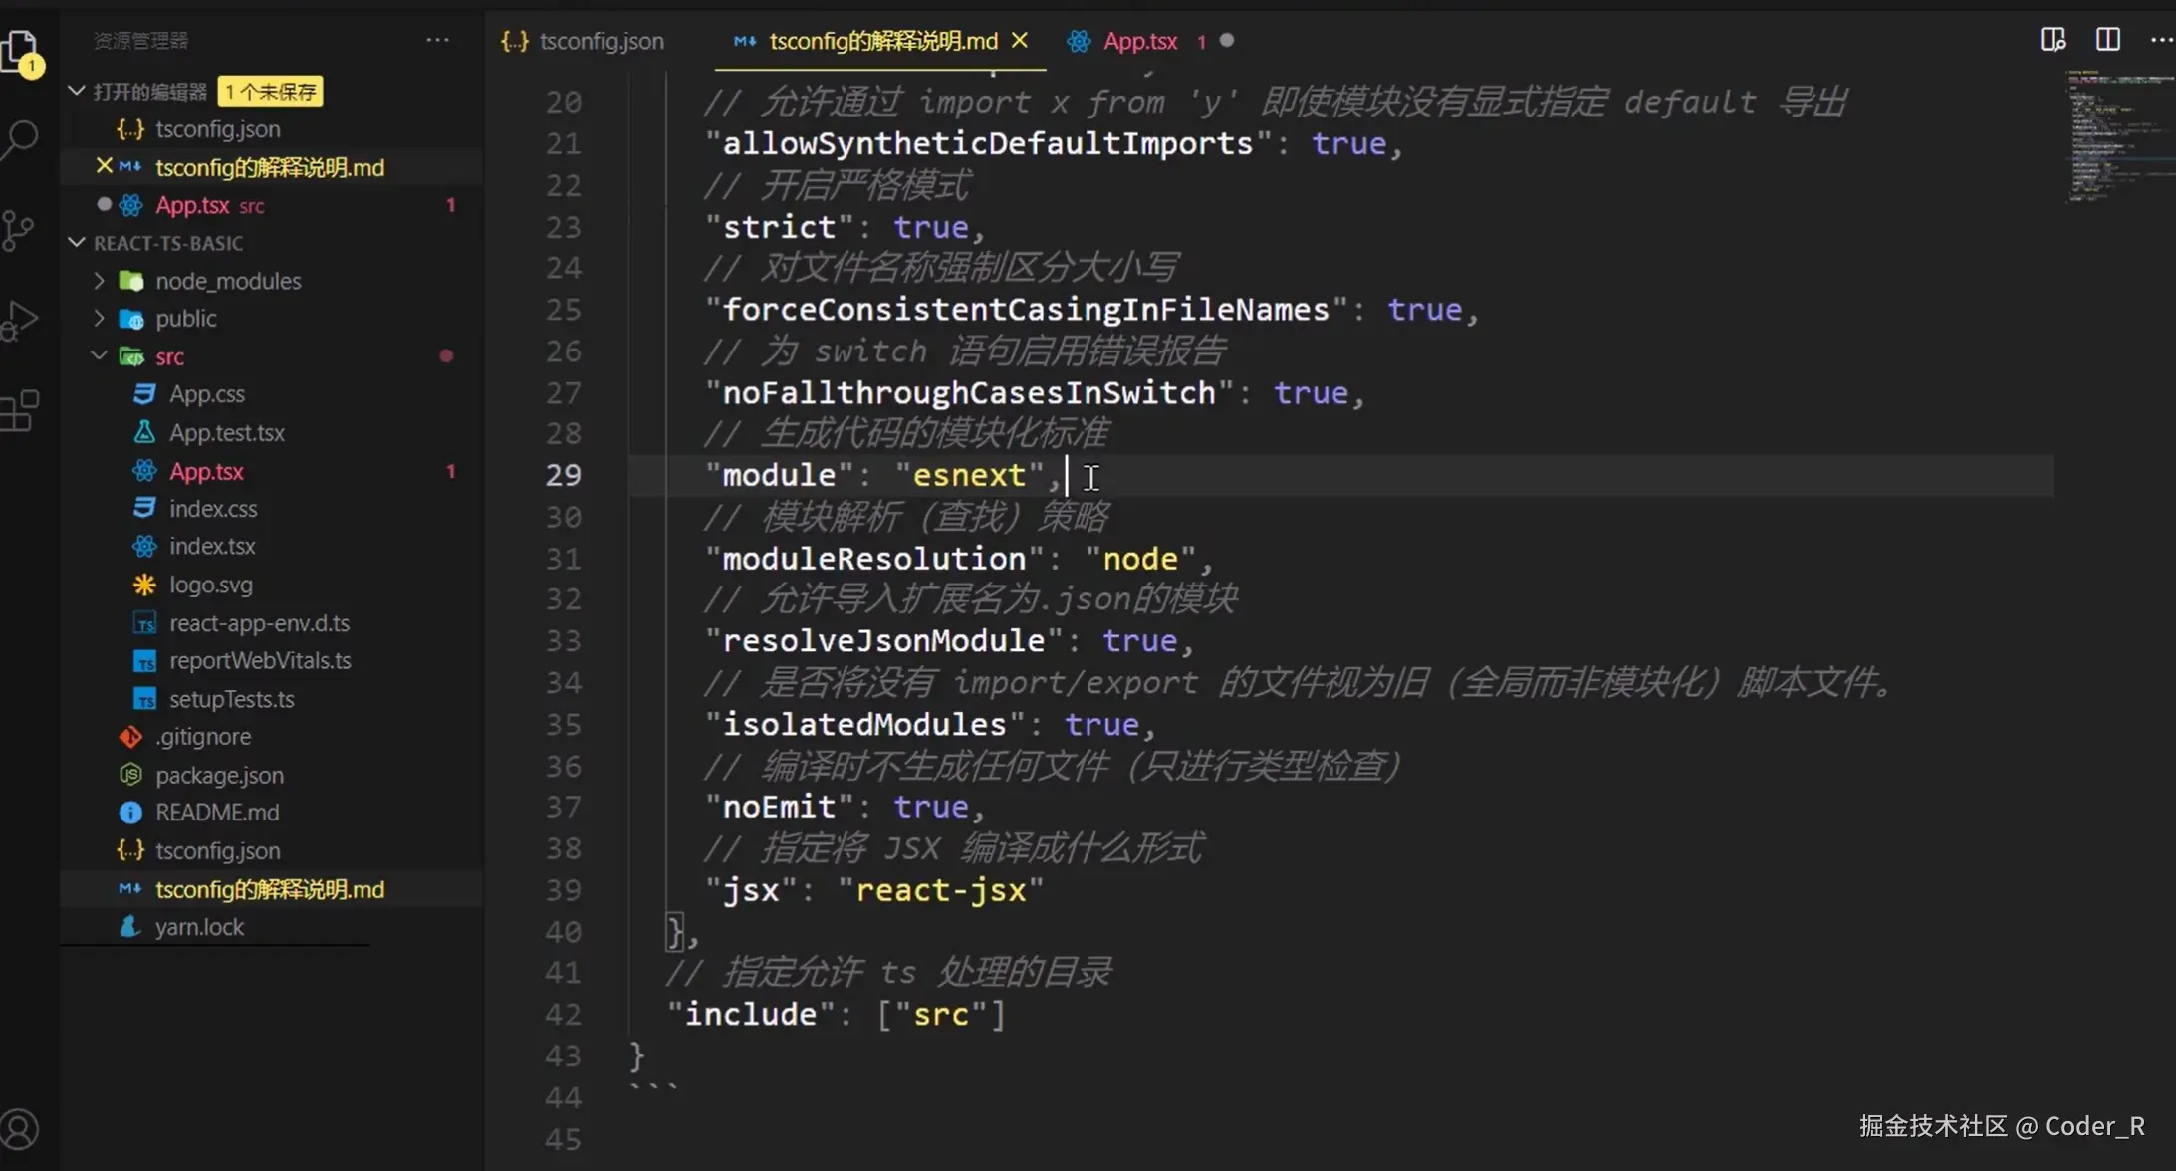Image resolution: width=2176 pixels, height=1171 pixels.
Task: Open the Extensions view icon
Action: coord(20,410)
